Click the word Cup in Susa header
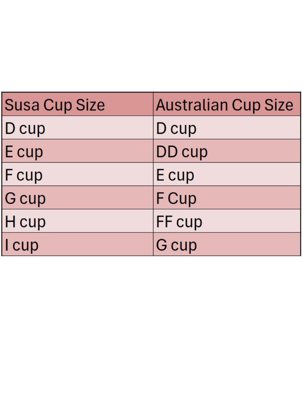Image resolution: width=302 pixels, height=395 pixels. click(57, 105)
